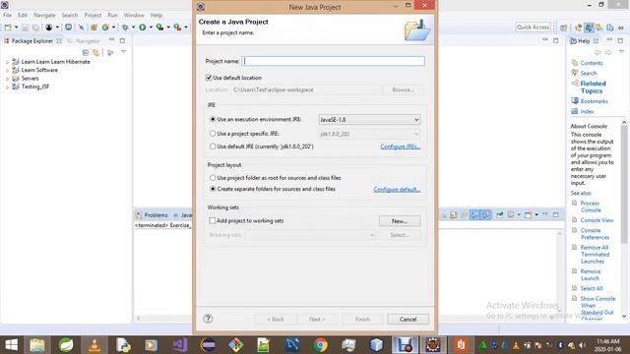Select Create separate folders for sources option
The image size is (630, 354).
click(x=213, y=189)
